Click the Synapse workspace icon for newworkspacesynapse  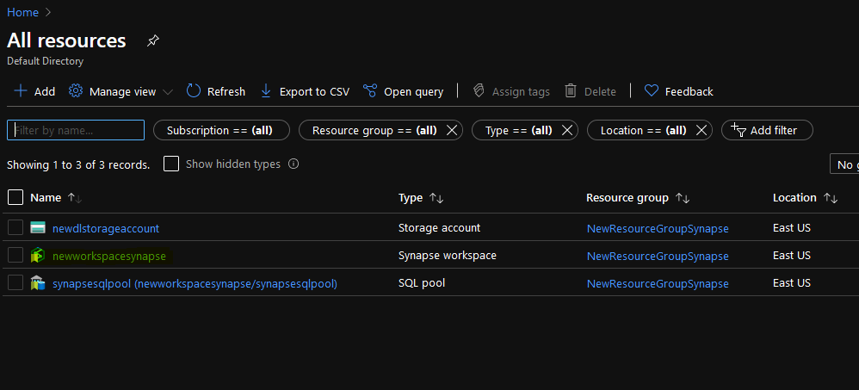(x=38, y=255)
